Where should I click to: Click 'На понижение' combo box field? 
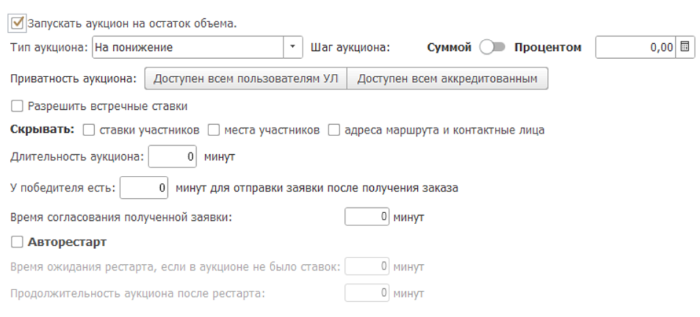click(188, 47)
